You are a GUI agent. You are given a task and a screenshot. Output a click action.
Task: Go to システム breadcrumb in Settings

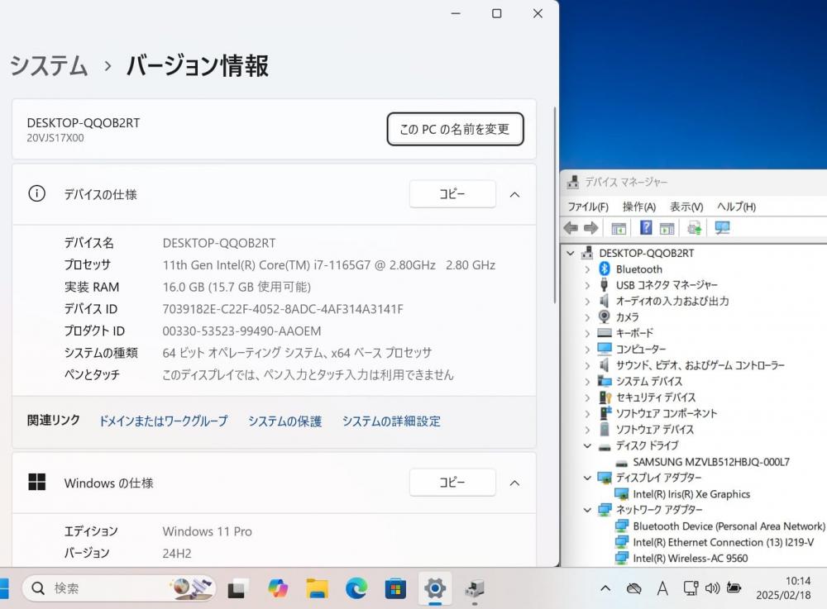click(x=49, y=66)
